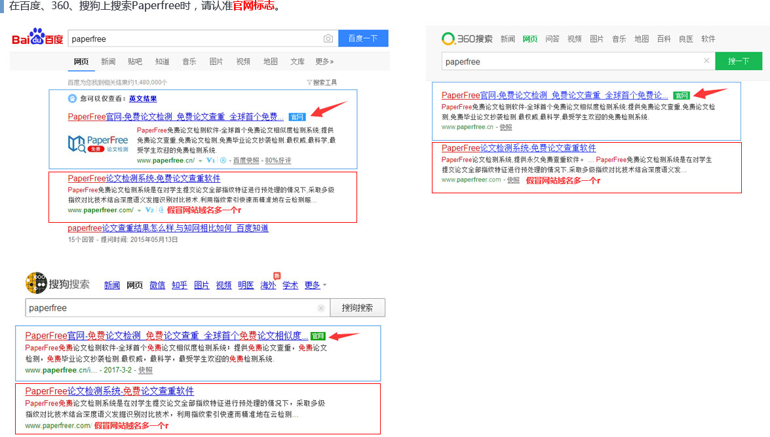Image resolution: width=770 pixels, height=437 pixels.
Task: Select Sogou 新闻 link
Action: pyautogui.click(x=112, y=285)
